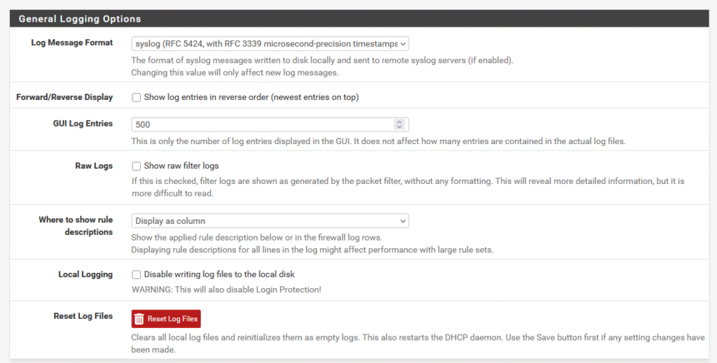Click the 'If this is checked, filter logs' help text
The height and width of the screenshot is (363, 717).
pyautogui.click(x=408, y=187)
